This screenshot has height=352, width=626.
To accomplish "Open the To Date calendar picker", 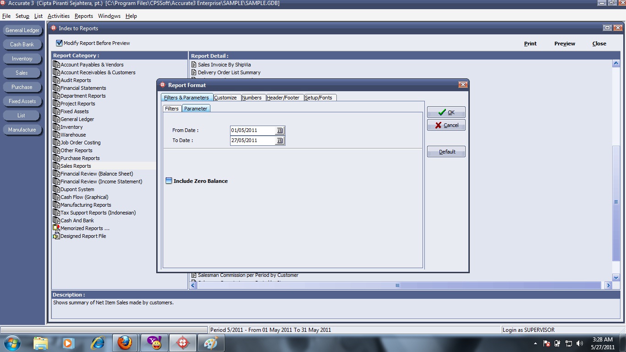I will click(280, 141).
